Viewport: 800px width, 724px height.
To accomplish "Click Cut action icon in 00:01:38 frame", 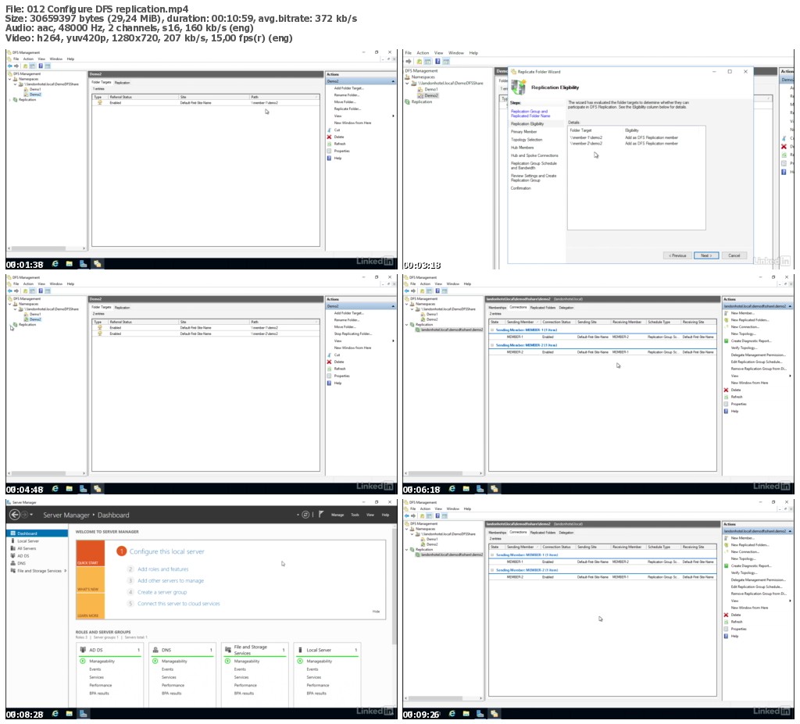I will [329, 130].
